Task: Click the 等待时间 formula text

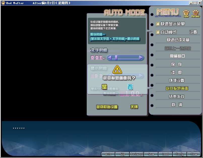Action: [x=115, y=37]
